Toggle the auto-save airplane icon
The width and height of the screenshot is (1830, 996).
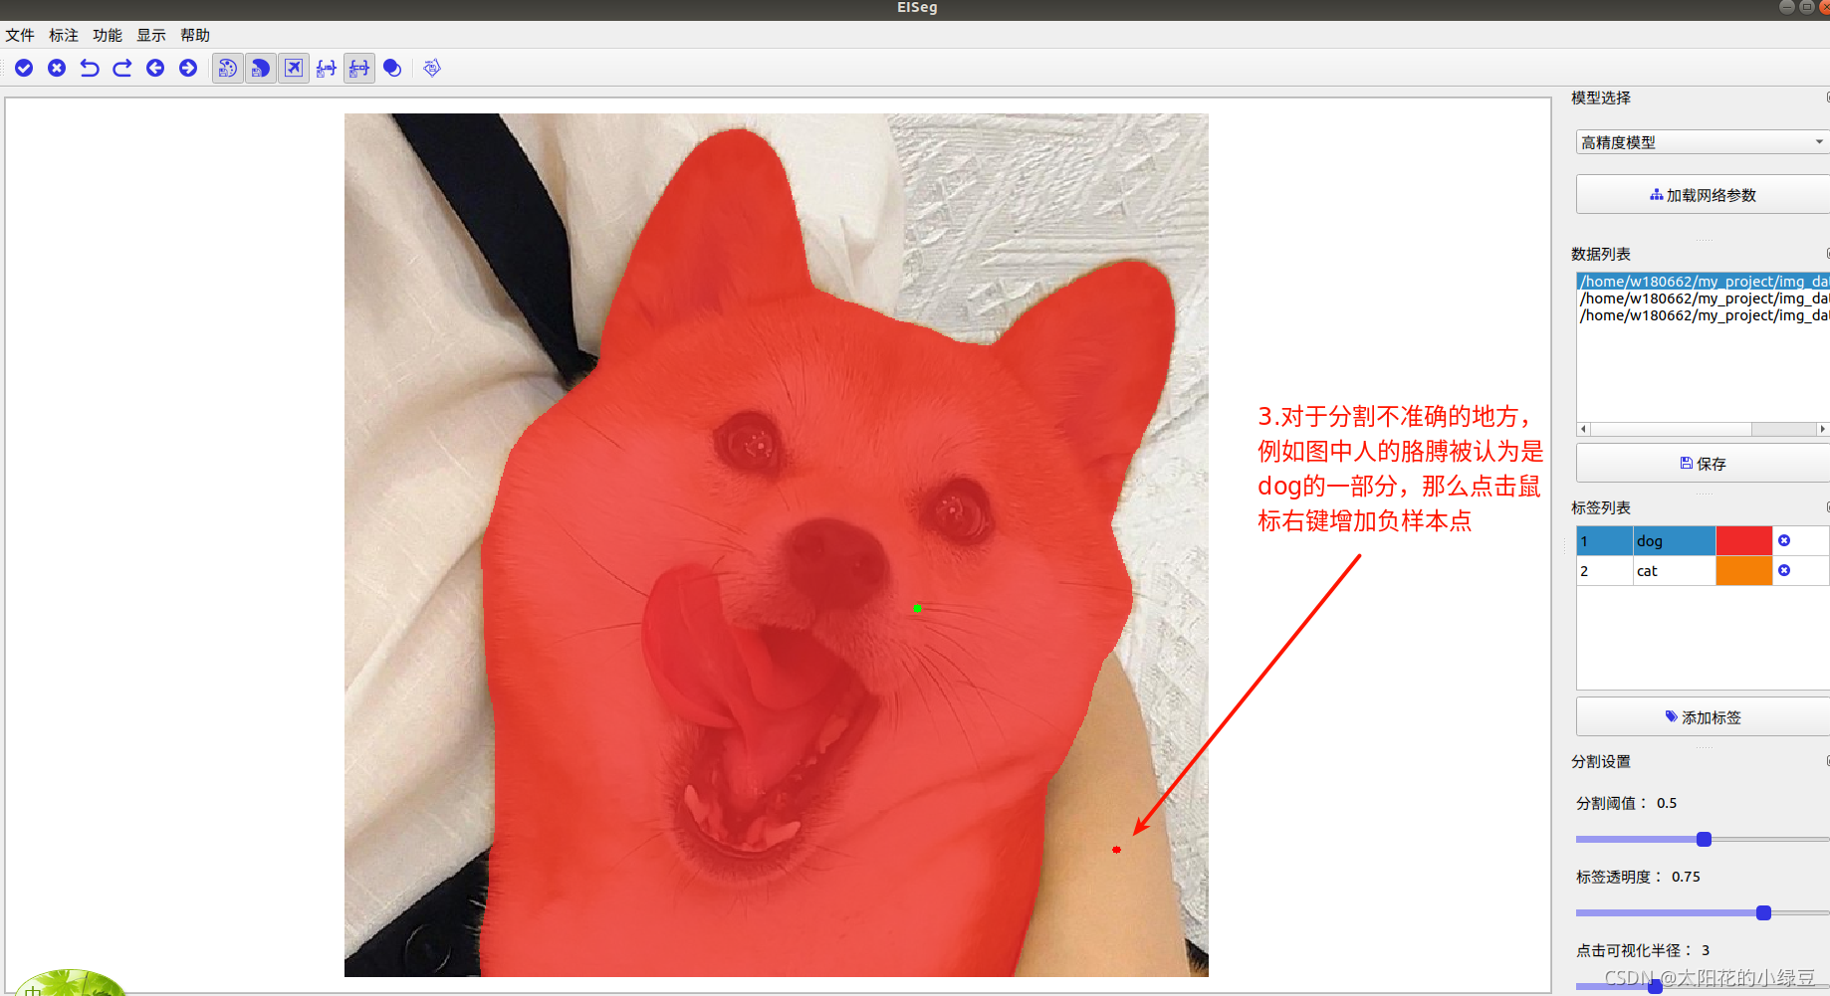point(294,68)
